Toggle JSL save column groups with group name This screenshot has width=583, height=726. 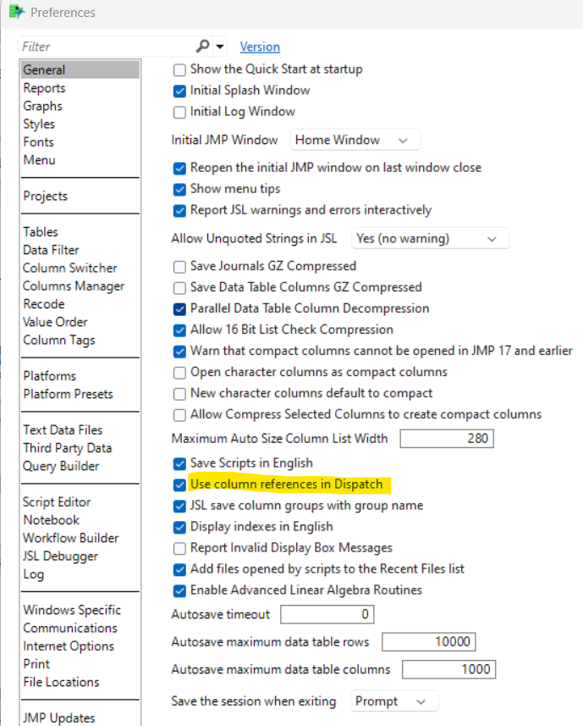(179, 506)
